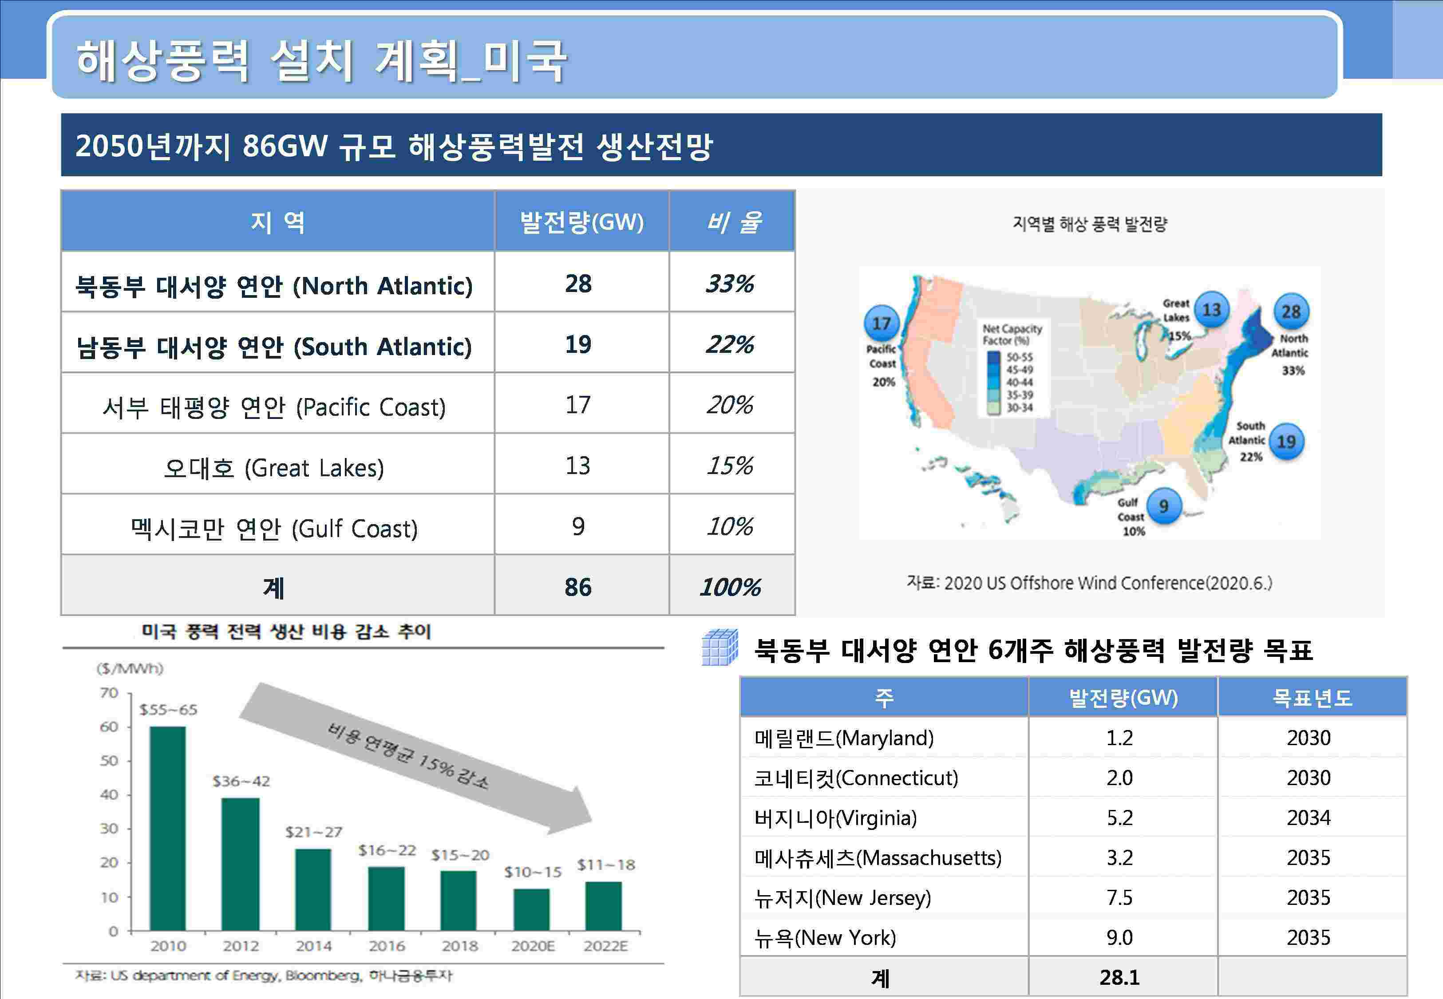Click the Great Lakes row label
Image resolution: width=1443 pixels, height=999 pixels.
tap(274, 468)
